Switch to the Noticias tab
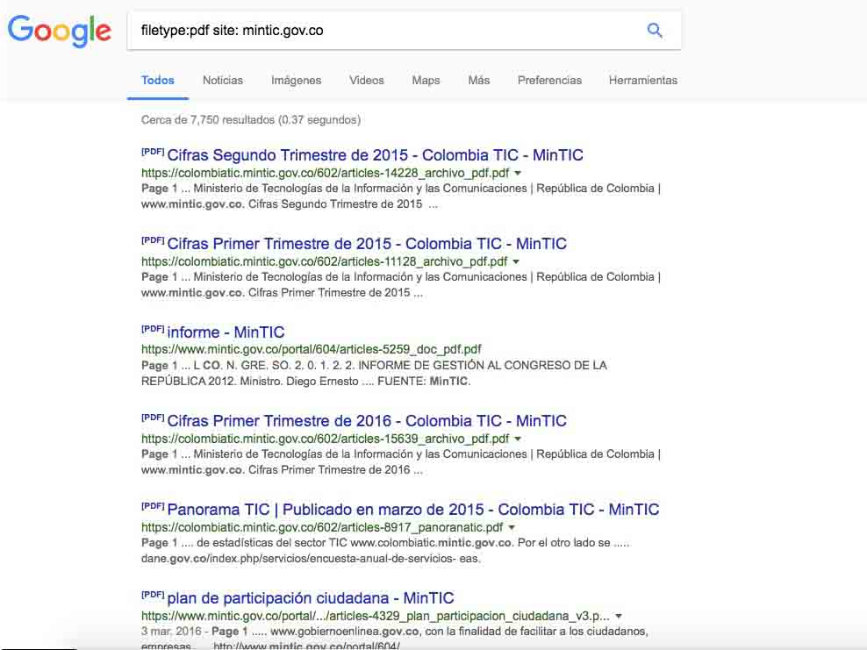867x650 pixels. [x=223, y=80]
